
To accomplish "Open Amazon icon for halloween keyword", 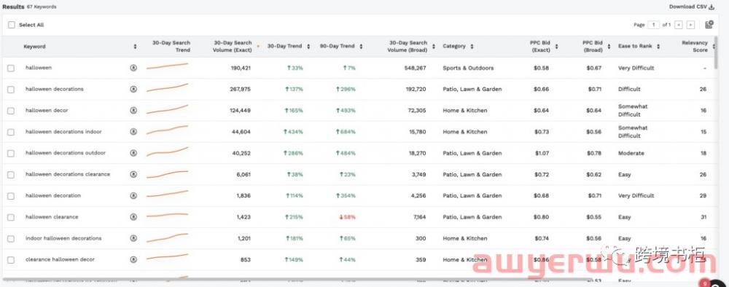I will [133, 68].
